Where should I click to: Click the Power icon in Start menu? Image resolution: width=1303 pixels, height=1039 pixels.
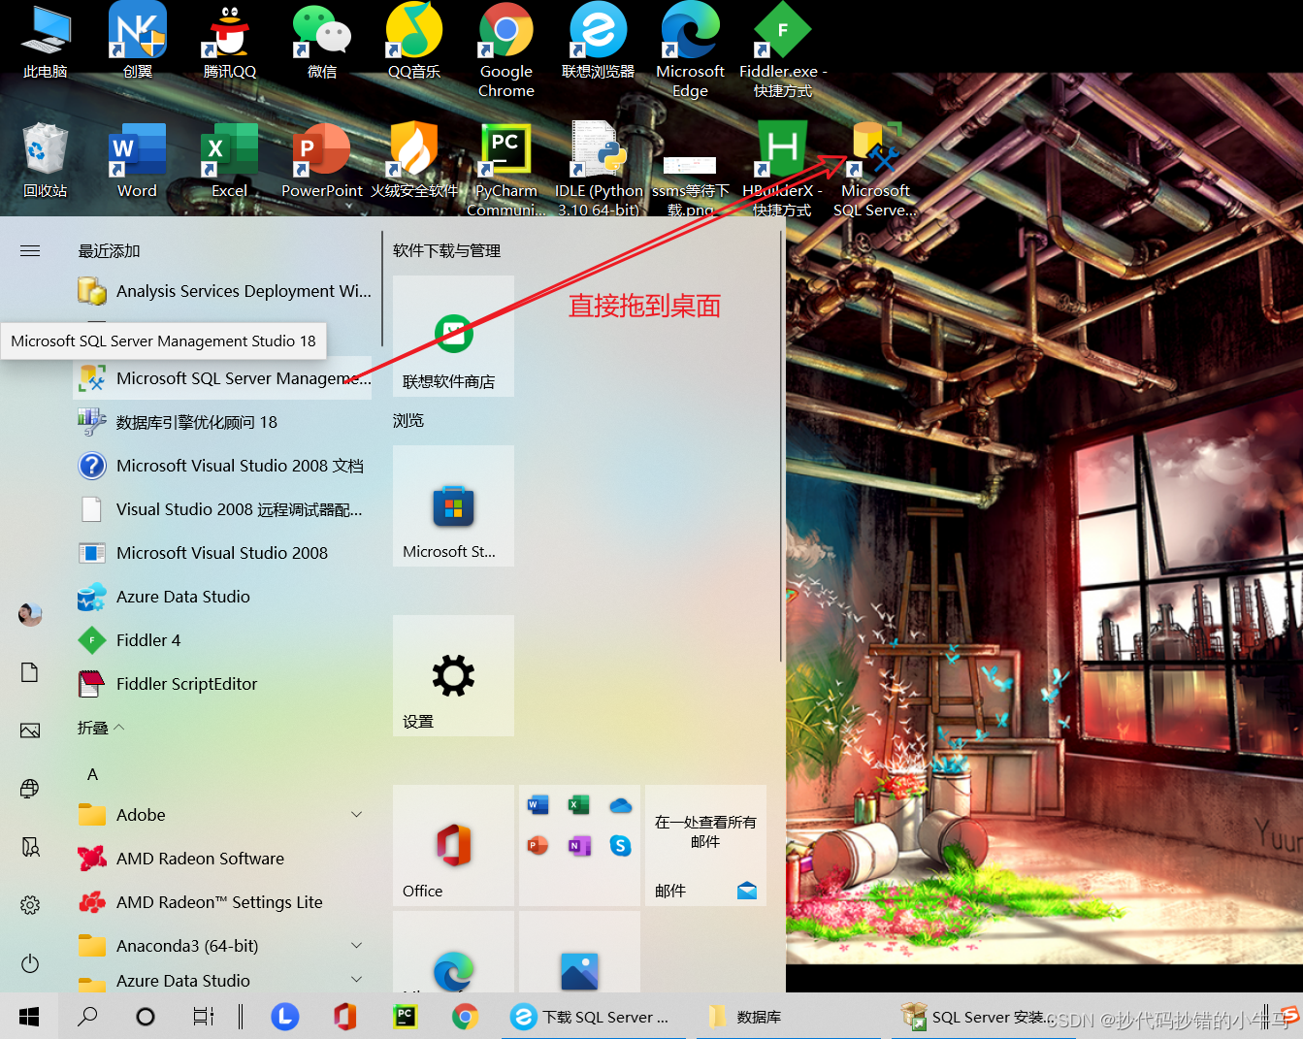click(30, 963)
